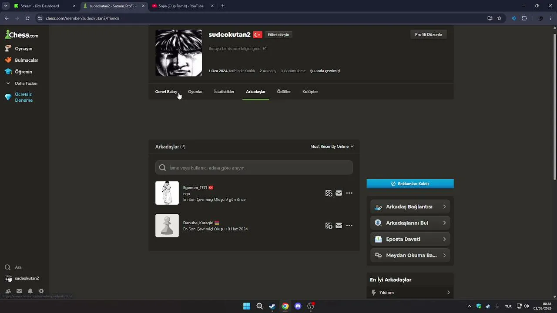This screenshot has height=313, width=557.
Task: Open more options for Egemen_1771
Action: coord(349,193)
